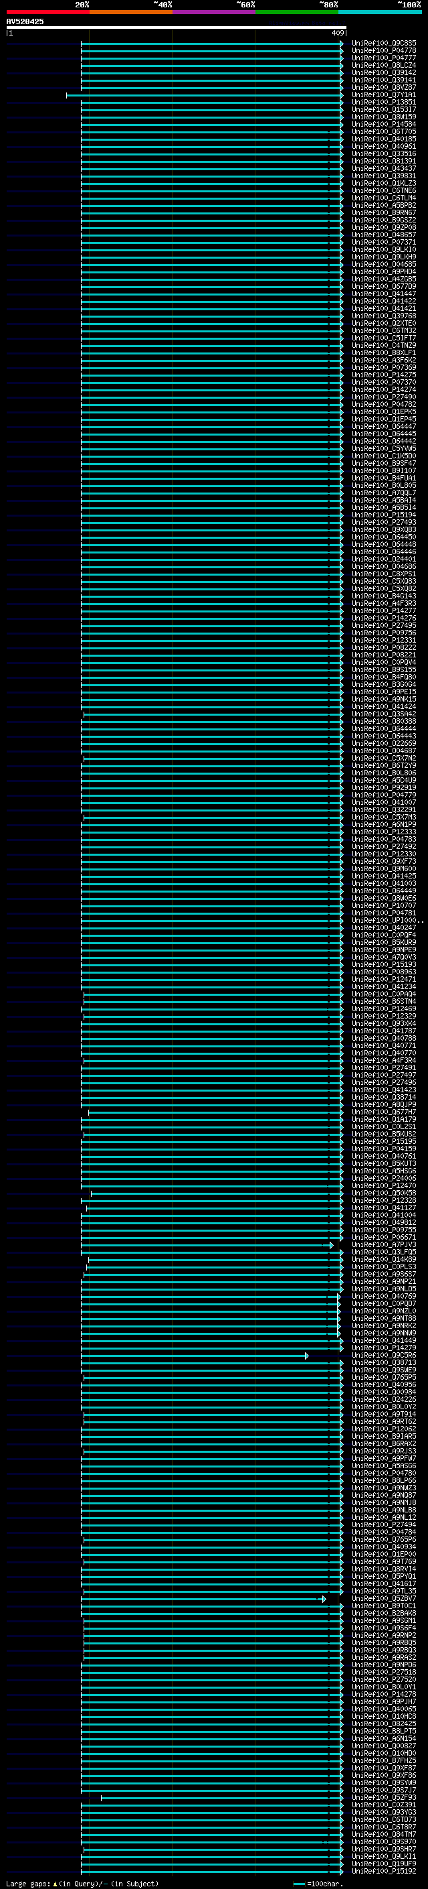
Task: Select label UniRef100_A6N154
Action: point(383,1738)
